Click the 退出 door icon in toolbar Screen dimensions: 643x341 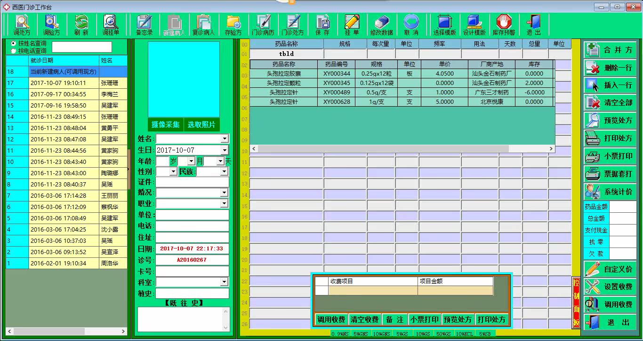point(533,25)
